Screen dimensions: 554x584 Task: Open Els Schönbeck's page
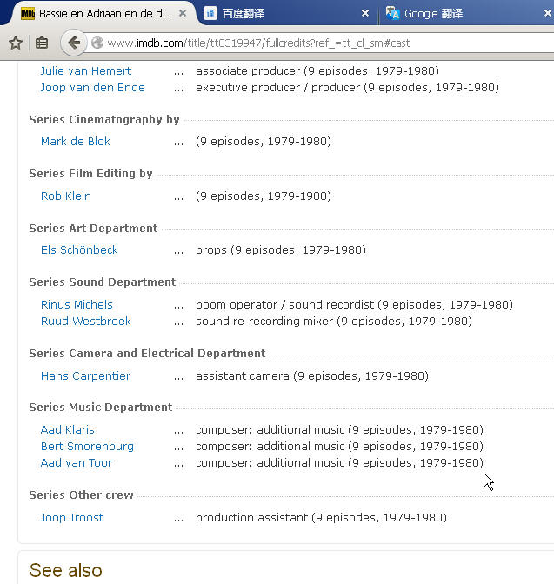79,250
